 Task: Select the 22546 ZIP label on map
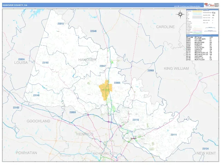[x=93, y=31]
